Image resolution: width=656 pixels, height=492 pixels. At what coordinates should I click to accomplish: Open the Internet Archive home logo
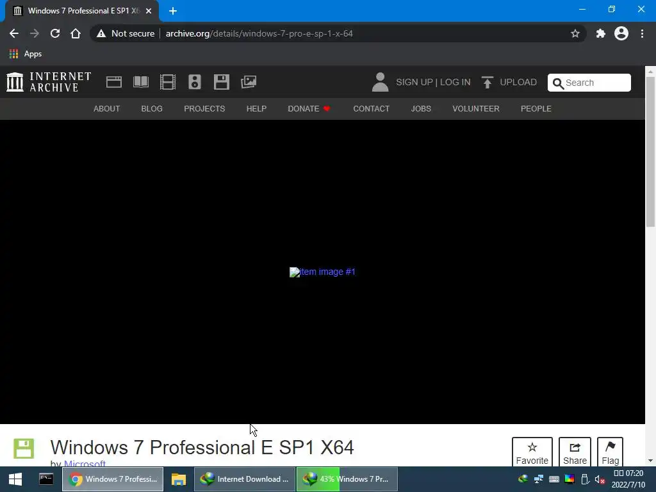49,82
